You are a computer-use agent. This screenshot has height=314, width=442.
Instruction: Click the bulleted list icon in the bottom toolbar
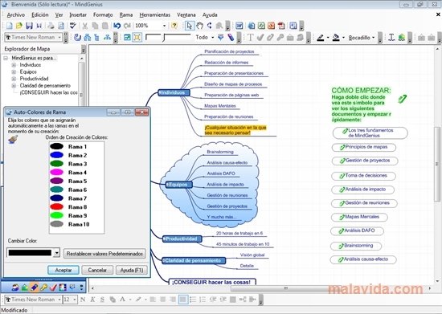coord(193,300)
